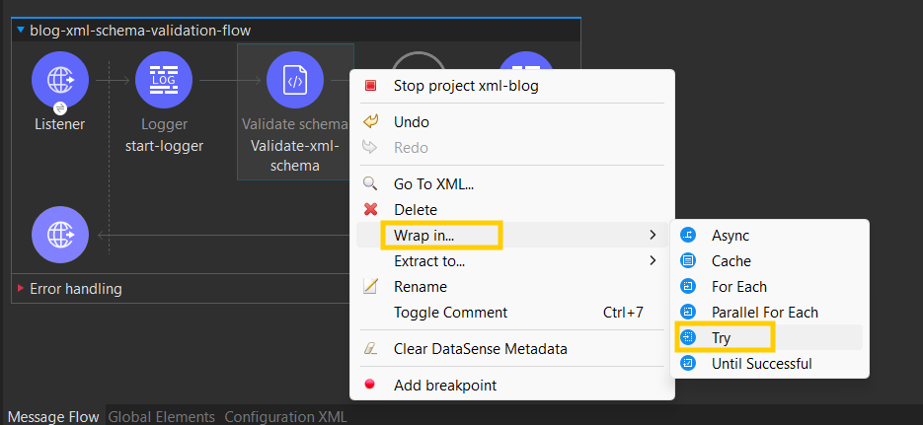This screenshot has width=923, height=425.
Task: Switch to the Global Elements tab
Action: pyautogui.click(x=161, y=416)
